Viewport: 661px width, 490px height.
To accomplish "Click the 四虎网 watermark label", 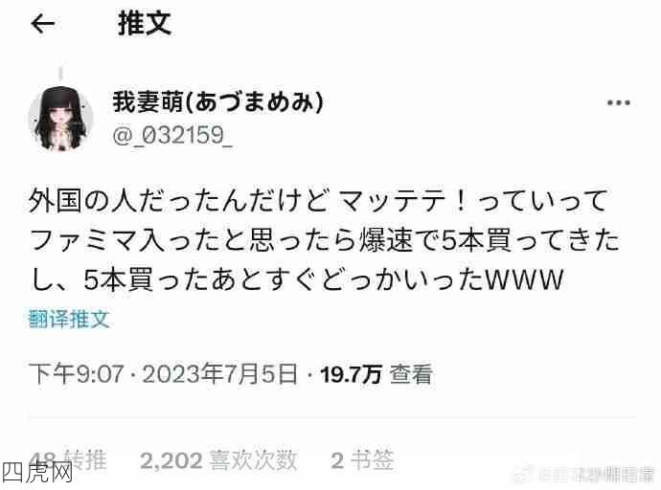I will pos(37,473).
